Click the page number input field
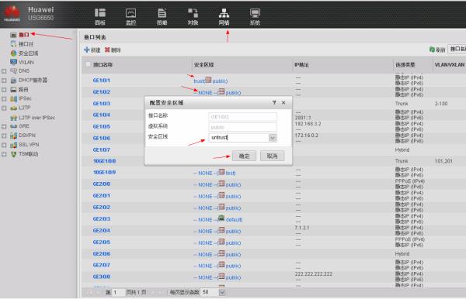This screenshot has height=299, width=466. coord(118,293)
